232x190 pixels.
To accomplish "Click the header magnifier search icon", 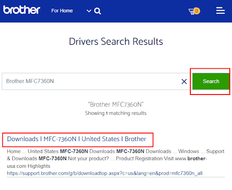I will [97, 11].
